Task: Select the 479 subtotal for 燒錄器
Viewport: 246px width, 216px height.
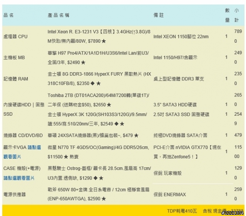Action: click(x=238, y=135)
